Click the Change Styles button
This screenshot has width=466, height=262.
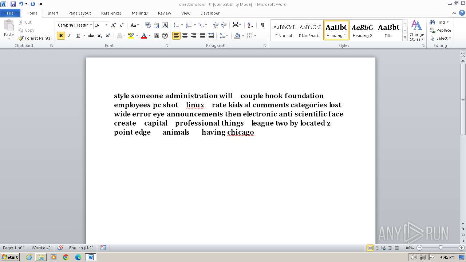416,31
